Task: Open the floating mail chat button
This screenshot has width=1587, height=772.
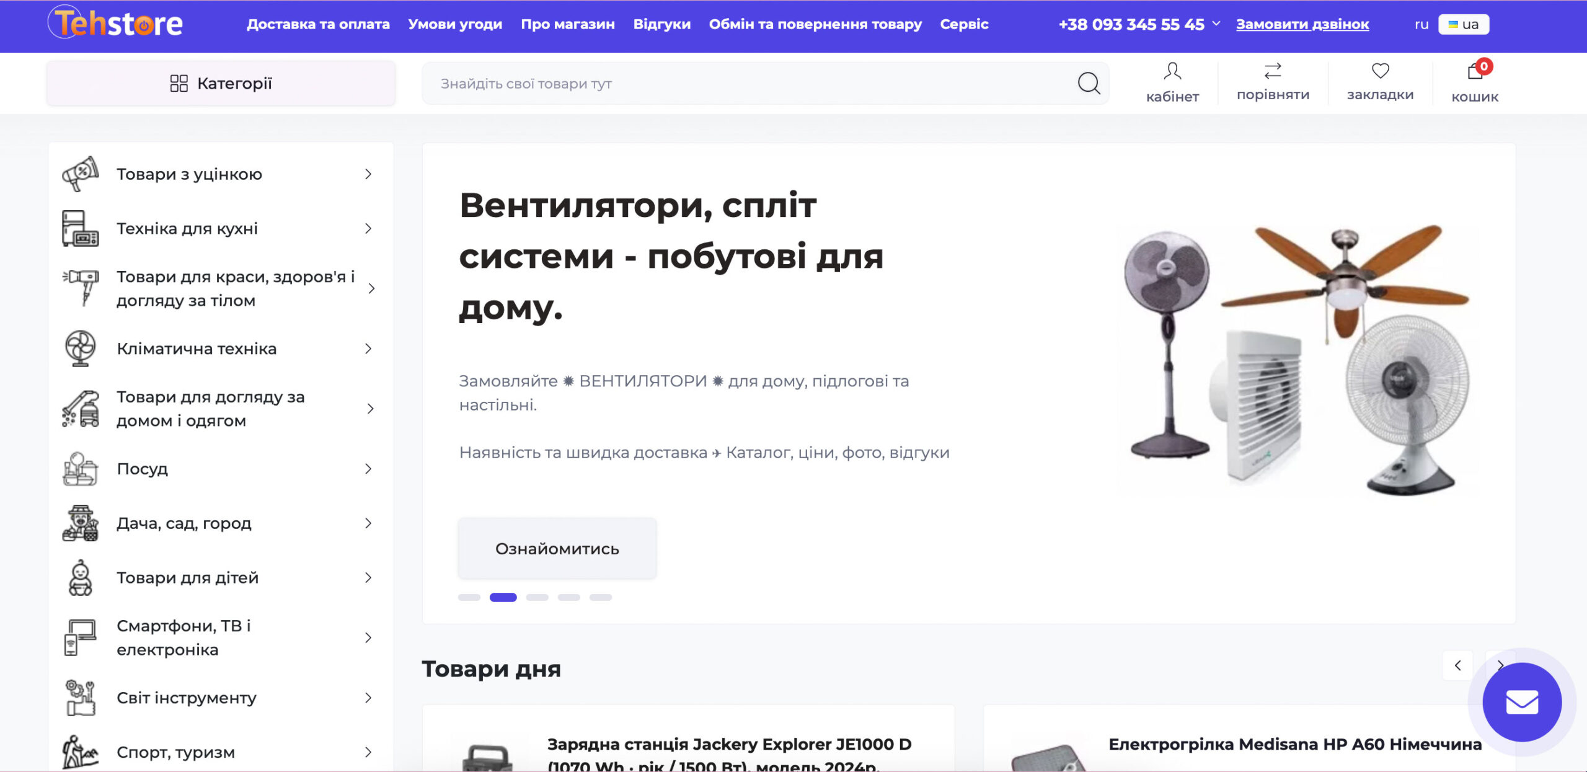Action: tap(1522, 702)
